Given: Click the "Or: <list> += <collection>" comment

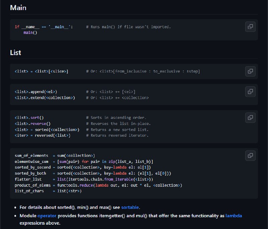Looking at the screenshot, I should coord(118,98).
